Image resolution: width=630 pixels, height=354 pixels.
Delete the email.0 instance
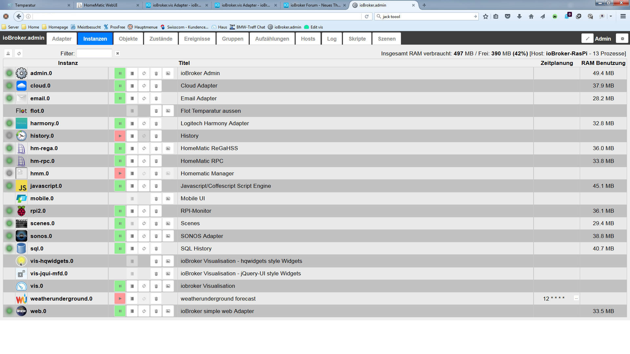click(156, 98)
